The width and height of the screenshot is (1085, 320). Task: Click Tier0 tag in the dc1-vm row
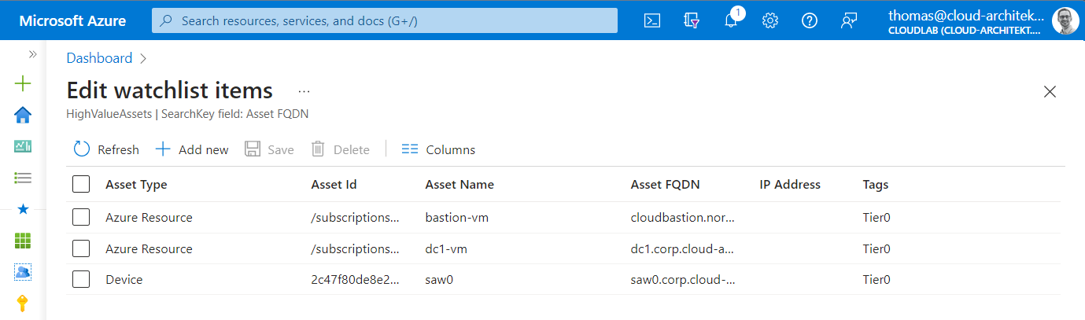point(876,248)
